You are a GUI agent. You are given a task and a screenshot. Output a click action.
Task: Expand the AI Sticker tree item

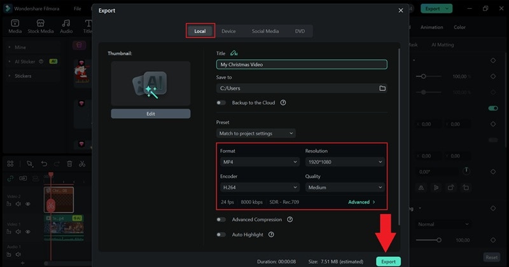pos(10,61)
